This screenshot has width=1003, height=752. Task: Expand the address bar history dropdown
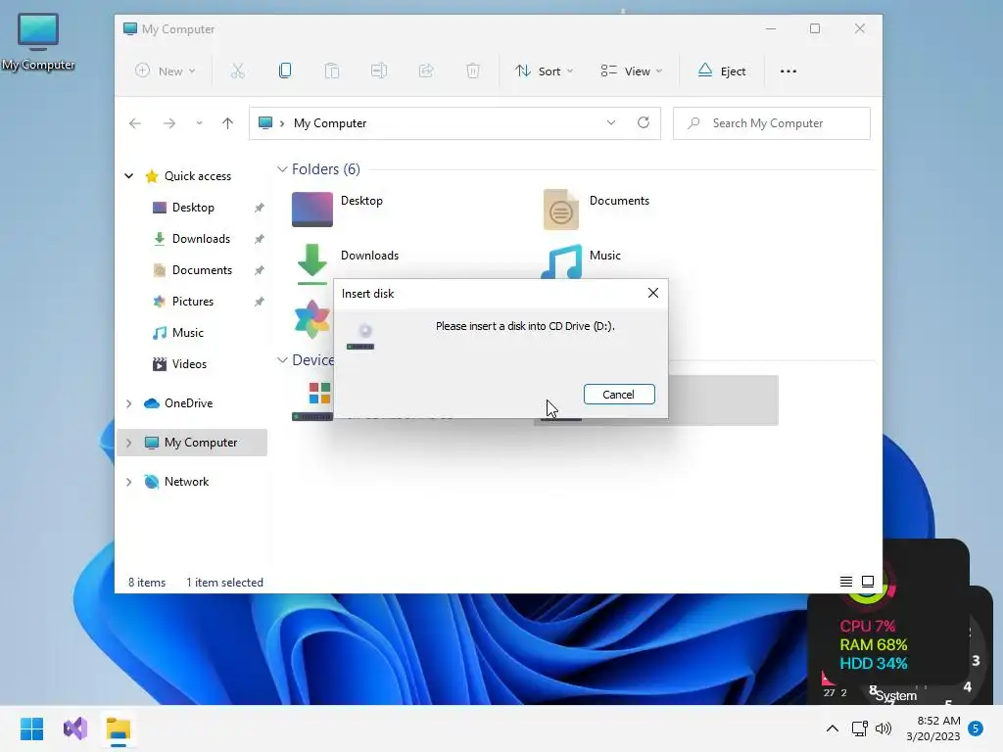(611, 122)
